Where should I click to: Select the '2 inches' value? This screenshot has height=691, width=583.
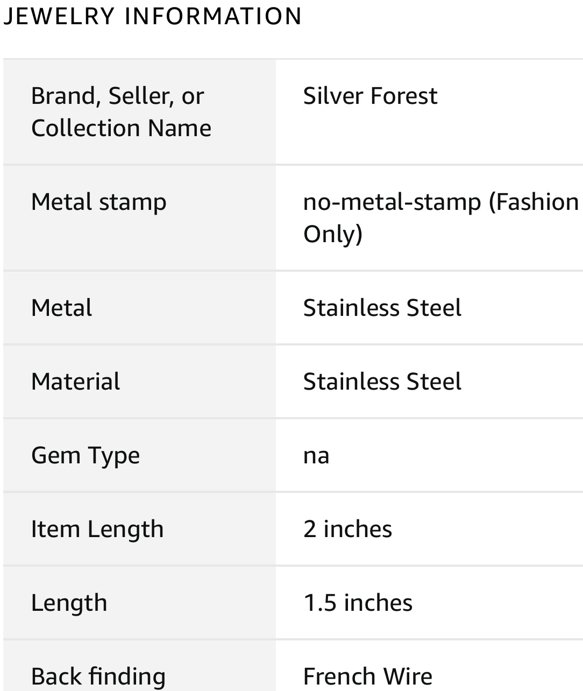coord(347,530)
